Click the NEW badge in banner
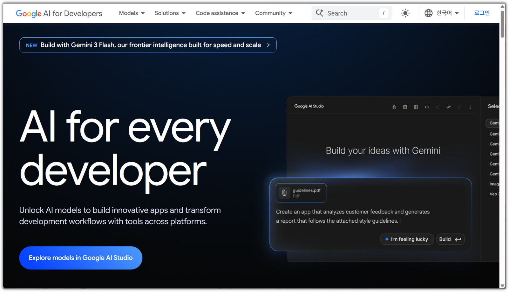This screenshot has height=292, width=509. click(31, 45)
